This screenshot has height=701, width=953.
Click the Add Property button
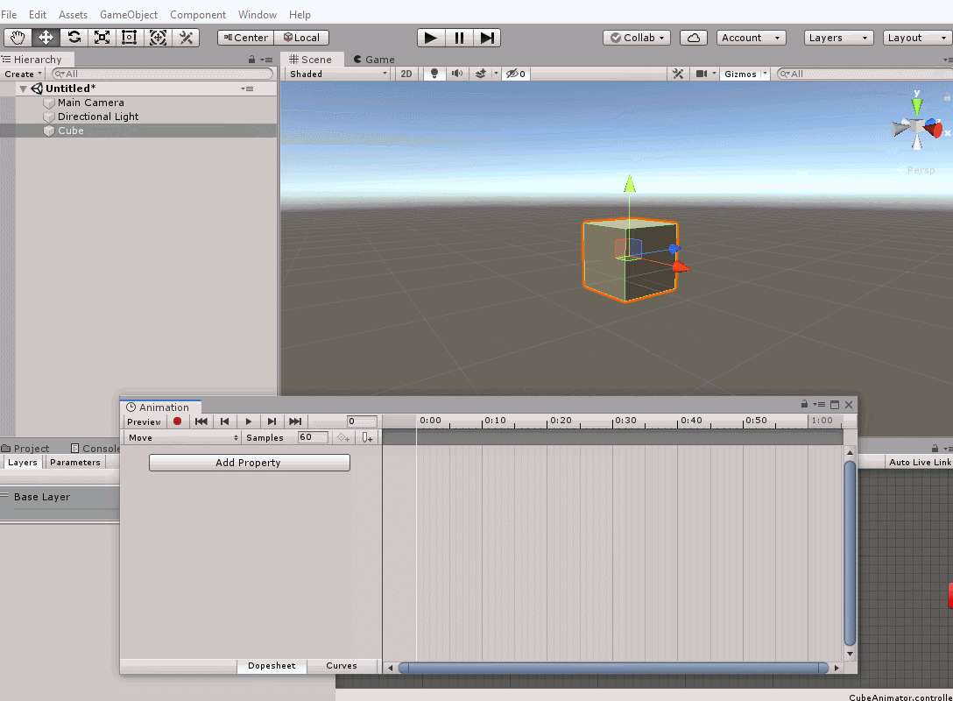[x=249, y=463]
